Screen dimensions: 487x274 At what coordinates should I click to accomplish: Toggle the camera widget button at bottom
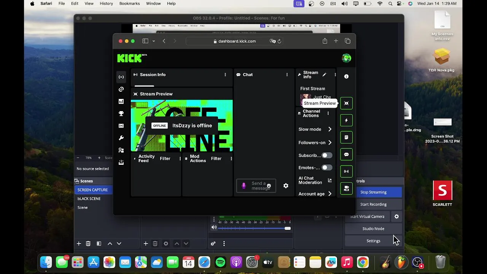click(346, 188)
